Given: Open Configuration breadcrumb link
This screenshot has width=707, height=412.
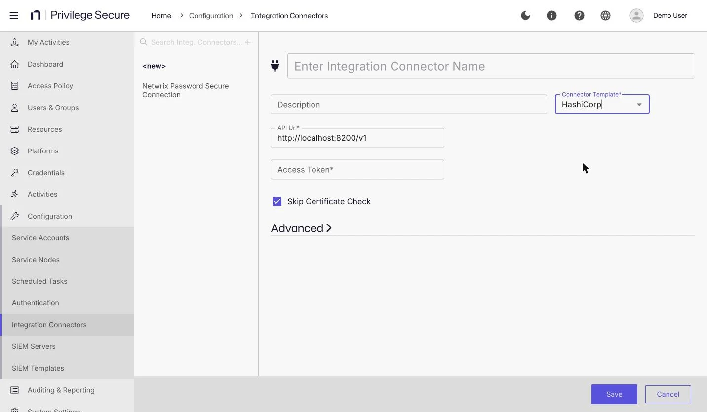Looking at the screenshot, I should click(x=211, y=16).
